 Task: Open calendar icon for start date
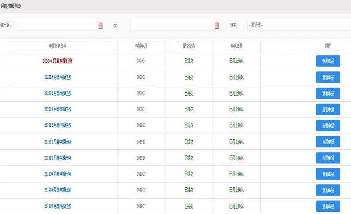click(100, 26)
